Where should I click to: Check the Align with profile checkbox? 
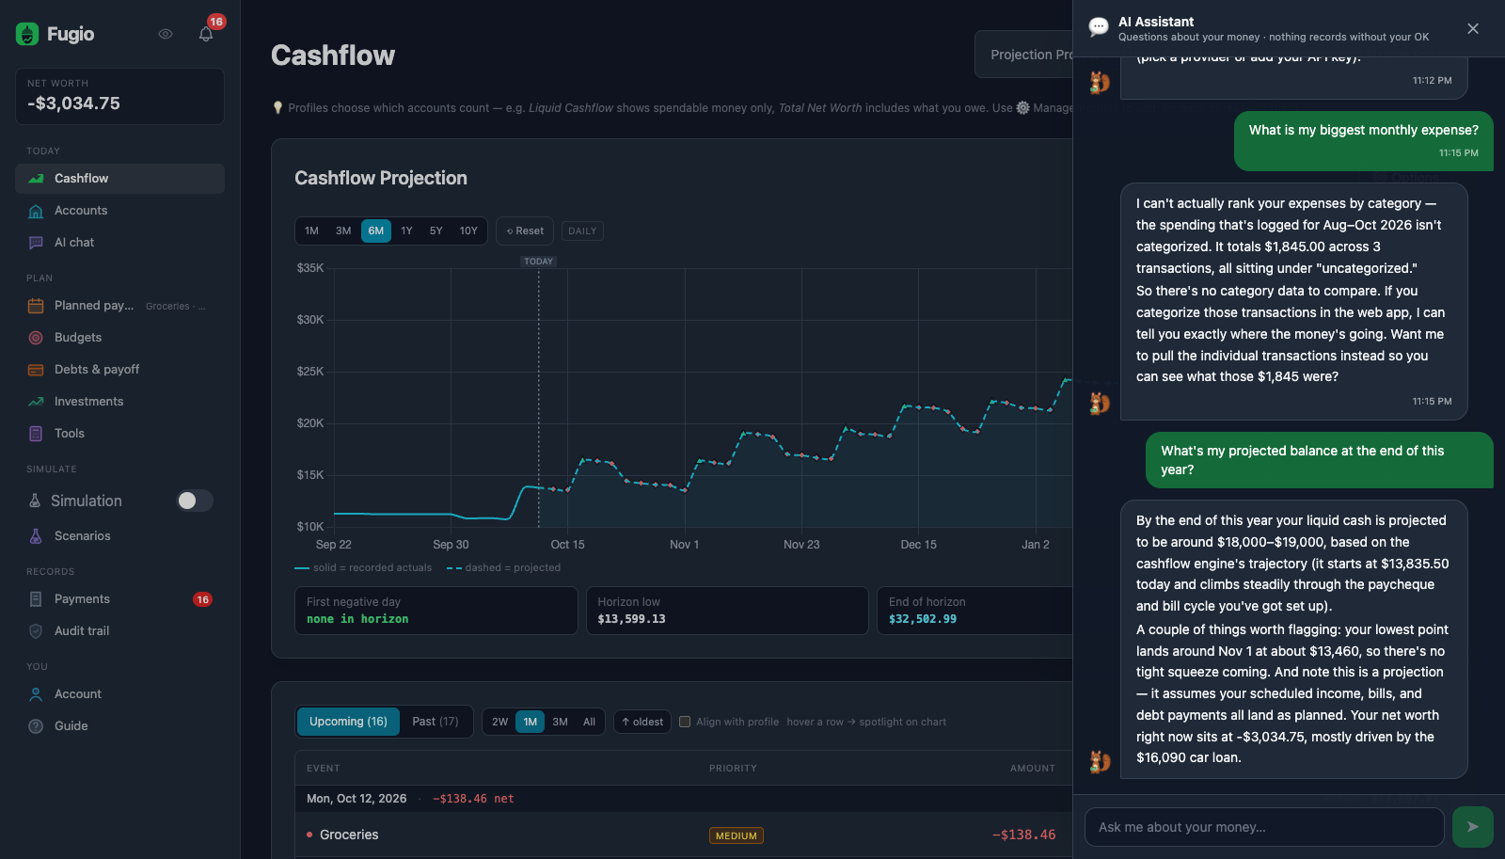pos(685,722)
